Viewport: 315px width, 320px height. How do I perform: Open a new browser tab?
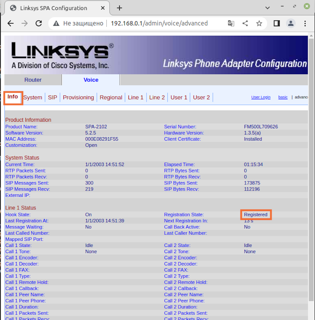pos(119,8)
